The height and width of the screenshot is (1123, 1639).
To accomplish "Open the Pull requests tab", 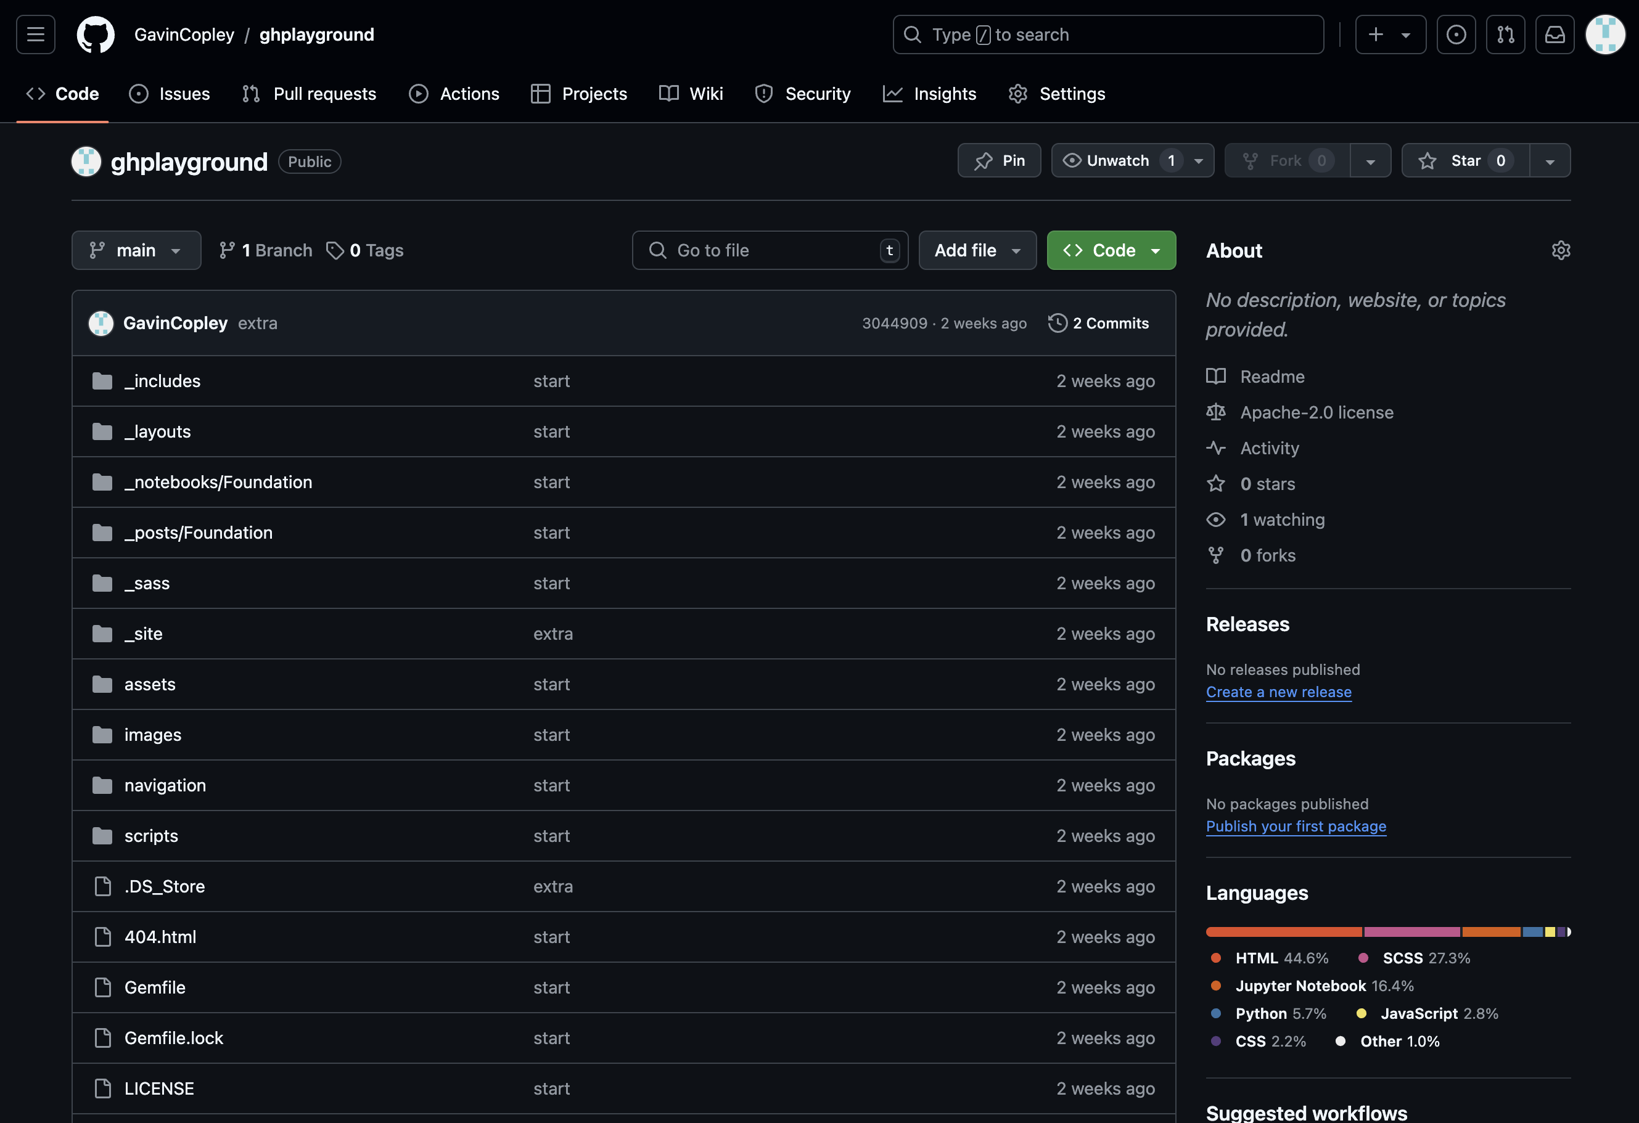I will [x=309, y=94].
